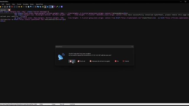The width and height of the screenshot is (189, 106).
Task: Click the "Row #2" status bar entry
Action: (x=62, y=104)
